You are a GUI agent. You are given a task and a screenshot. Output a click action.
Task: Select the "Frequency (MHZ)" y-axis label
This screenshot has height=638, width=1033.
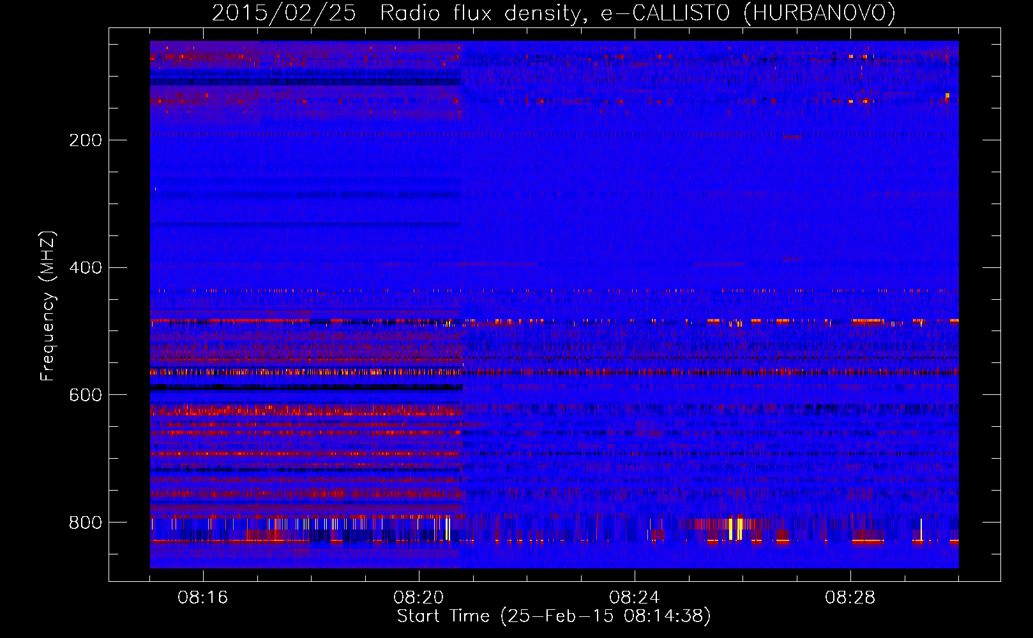point(48,306)
